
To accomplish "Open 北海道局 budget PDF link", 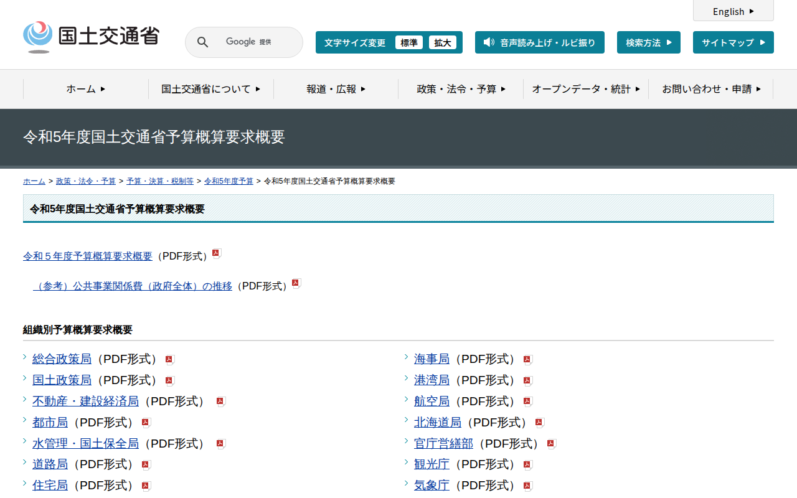I will click(438, 423).
